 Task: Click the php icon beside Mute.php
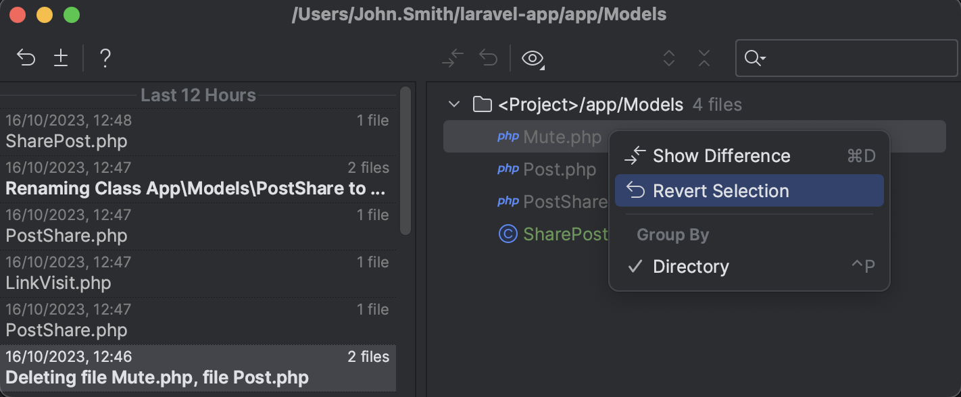(508, 136)
